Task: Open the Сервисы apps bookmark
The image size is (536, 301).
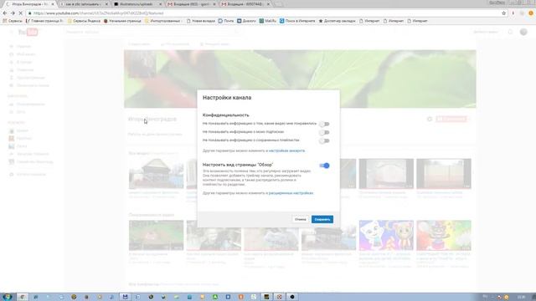Action: pos(13,21)
